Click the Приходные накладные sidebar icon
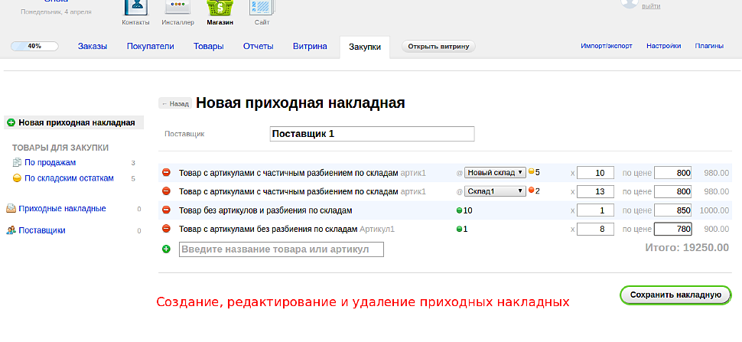This screenshot has height=342, width=742. [11, 209]
